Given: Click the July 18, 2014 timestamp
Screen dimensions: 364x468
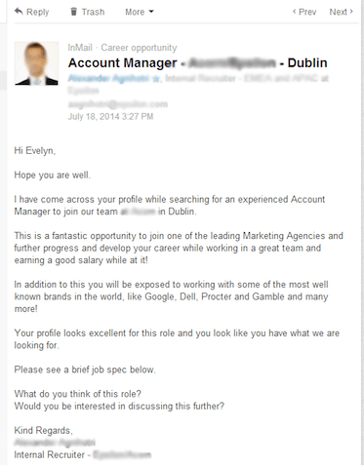Looking at the screenshot, I should coord(110,116).
